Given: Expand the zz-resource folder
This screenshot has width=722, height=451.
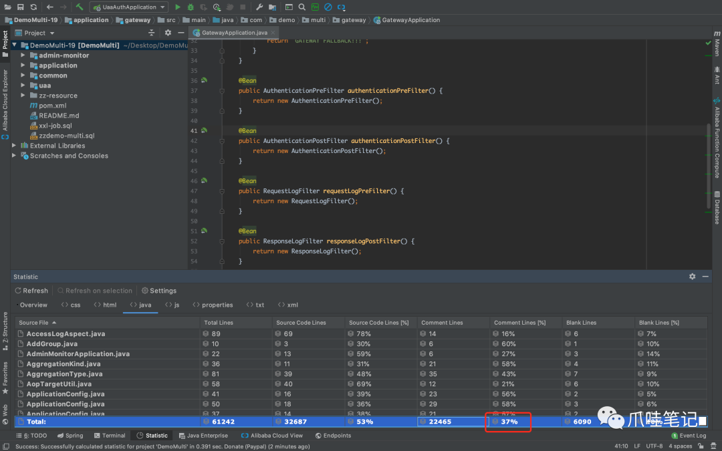Looking at the screenshot, I should click(23, 96).
